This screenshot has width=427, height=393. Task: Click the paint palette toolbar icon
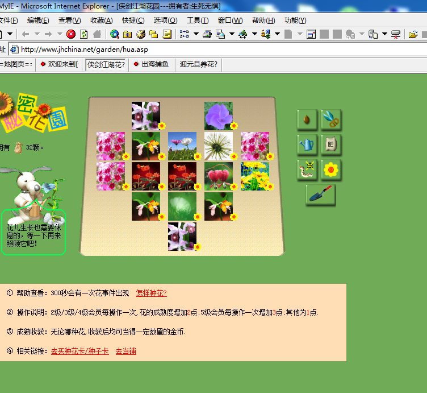click(141, 34)
